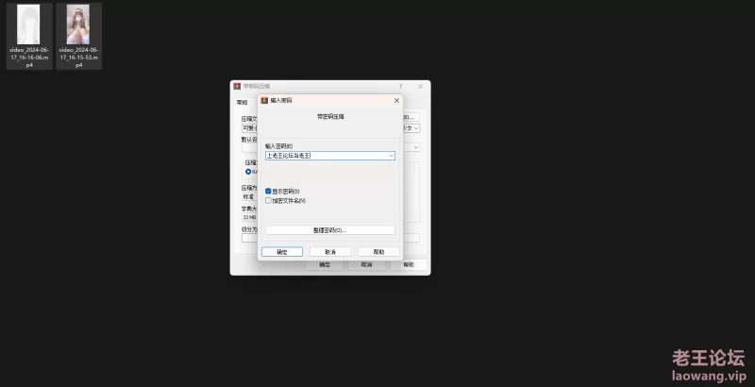Image resolution: width=755 pixels, height=387 pixels.
Task: Open the top-right dropdown in the archive dialog
Action: 416,127
